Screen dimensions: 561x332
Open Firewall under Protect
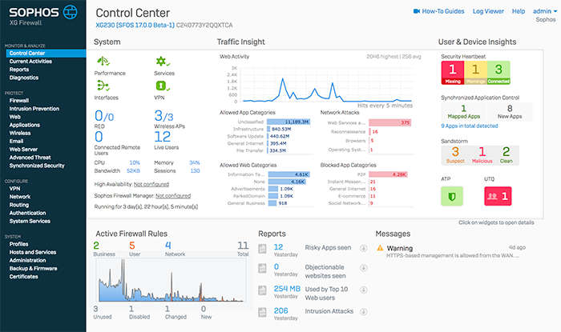[19, 101]
